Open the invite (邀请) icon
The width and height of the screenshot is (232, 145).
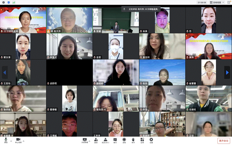coord(96,140)
